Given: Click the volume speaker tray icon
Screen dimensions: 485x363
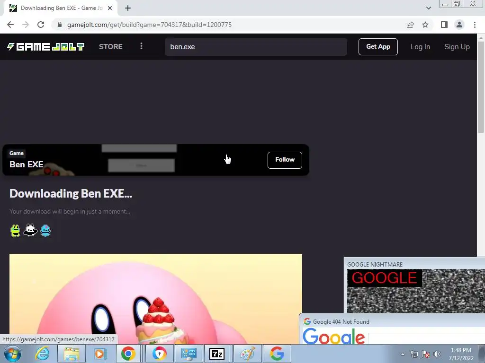Looking at the screenshot, I should click(x=437, y=354).
